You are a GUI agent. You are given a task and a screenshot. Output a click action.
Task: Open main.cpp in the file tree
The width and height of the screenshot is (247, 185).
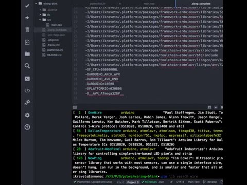click(x=57, y=25)
